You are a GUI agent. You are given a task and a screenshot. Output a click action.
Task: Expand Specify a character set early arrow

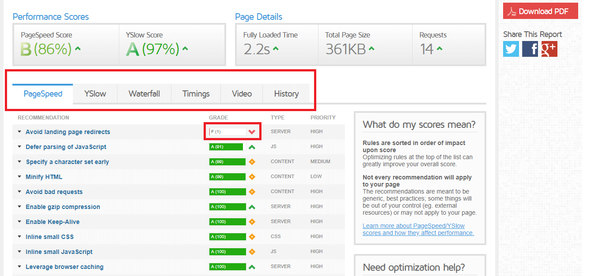pyautogui.click(x=19, y=162)
